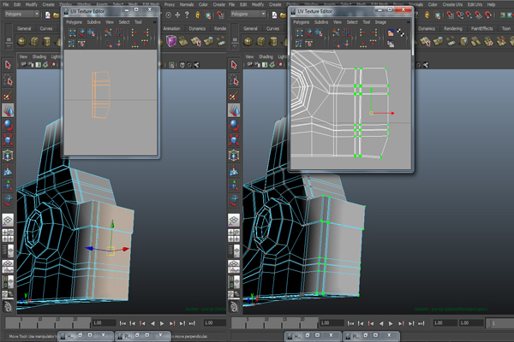Open Polygons menu-set dropdown in right window
The width and height of the screenshot is (514, 342).
248,14
